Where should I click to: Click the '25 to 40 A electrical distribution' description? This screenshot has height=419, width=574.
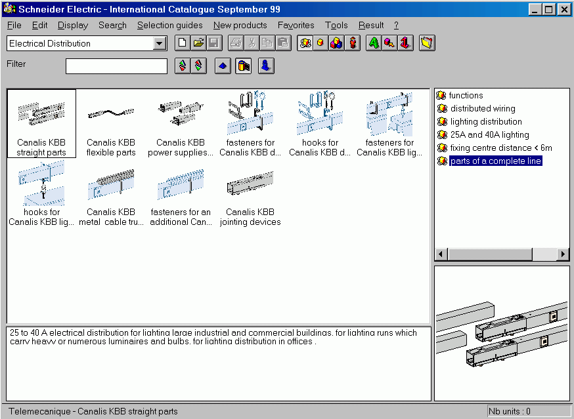point(213,337)
